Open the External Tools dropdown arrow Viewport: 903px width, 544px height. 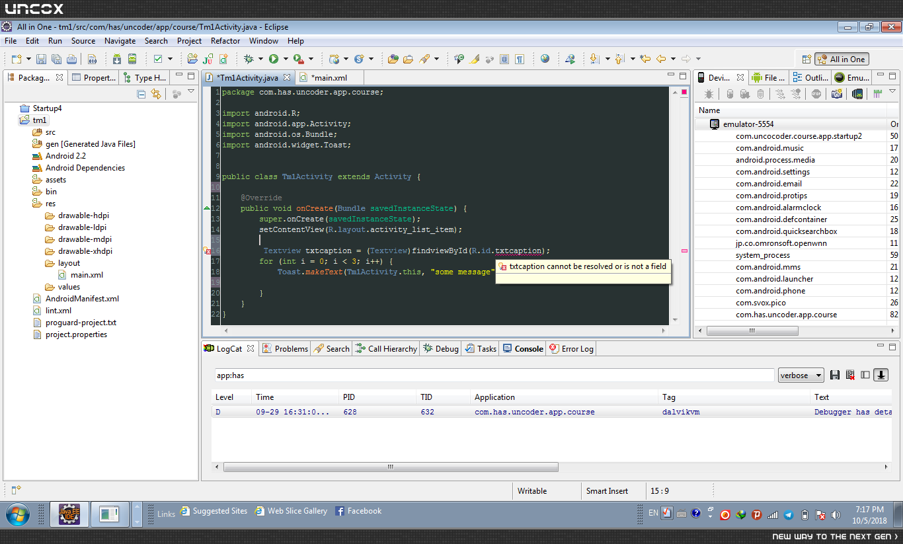pyautogui.click(x=311, y=59)
